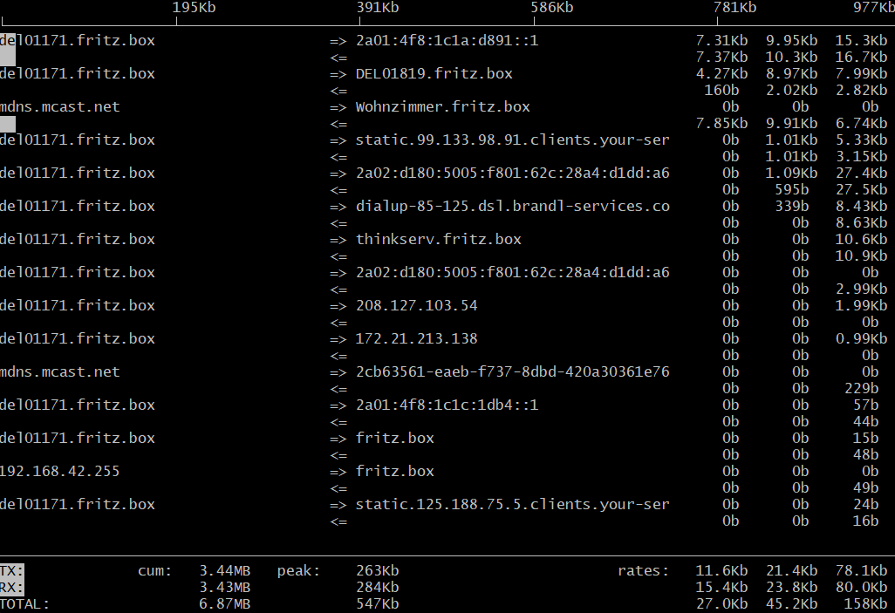Click the TOTAL: label at bottom
Screen dimensions: 895x613
point(24,604)
